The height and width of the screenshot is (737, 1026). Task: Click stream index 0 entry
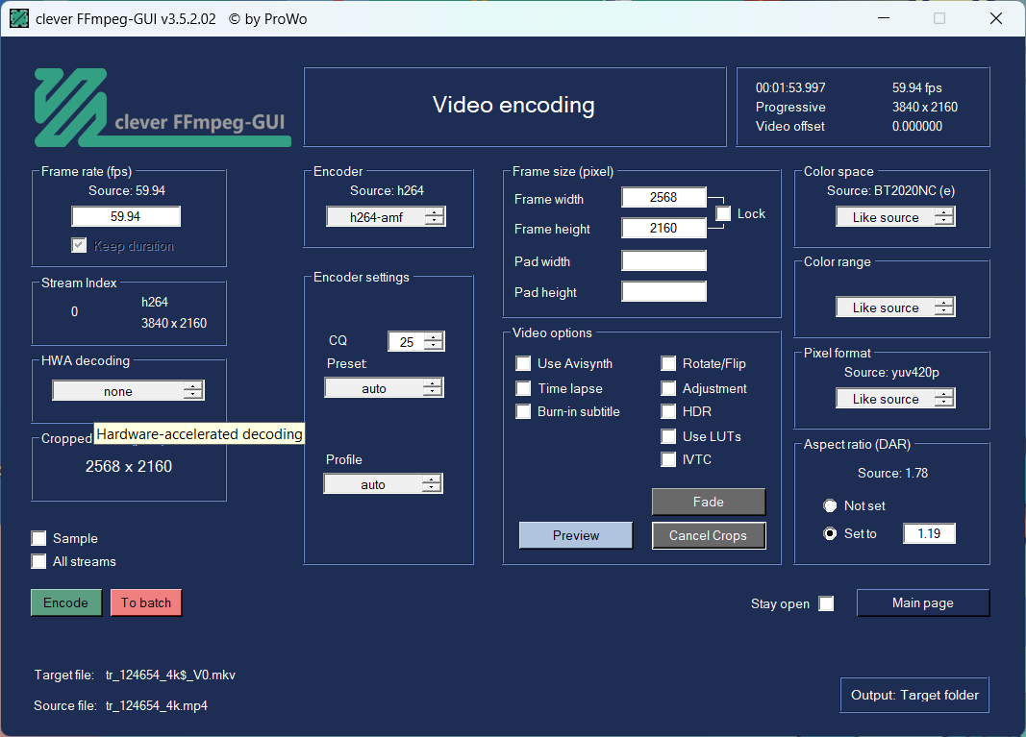pyautogui.click(x=75, y=311)
